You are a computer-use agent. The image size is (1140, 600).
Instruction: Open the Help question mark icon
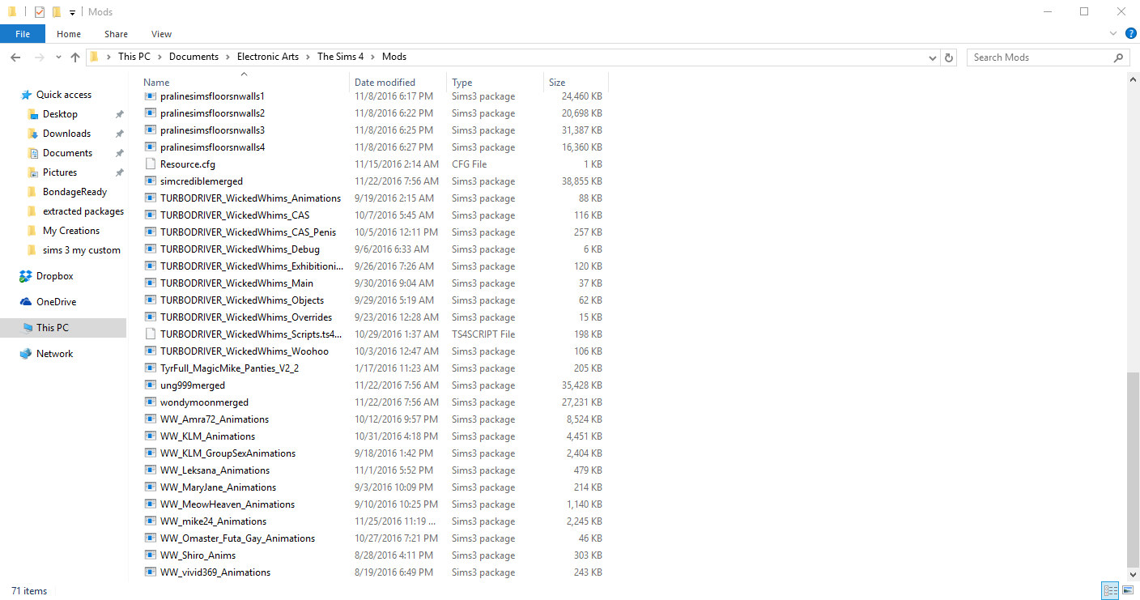(x=1131, y=34)
